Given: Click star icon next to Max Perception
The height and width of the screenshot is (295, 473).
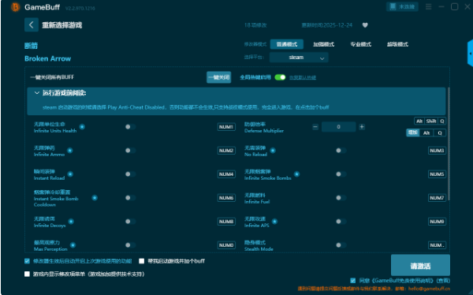Looking at the screenshot, I should [73, 245].
